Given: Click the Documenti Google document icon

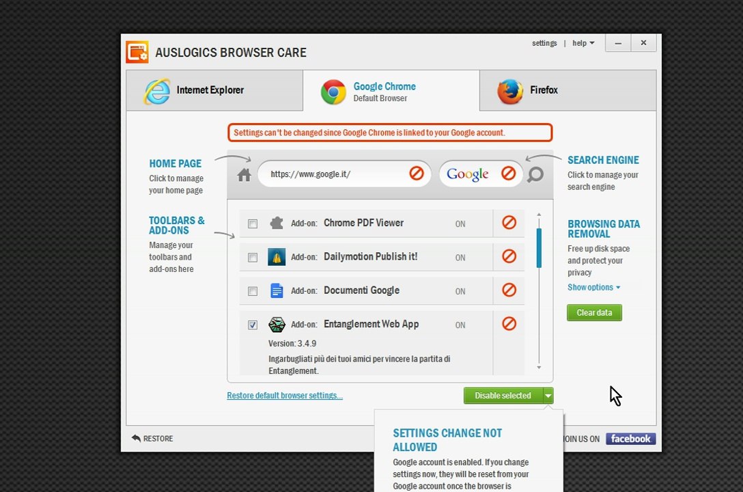Looking at the screenshot, I should 277,290.
